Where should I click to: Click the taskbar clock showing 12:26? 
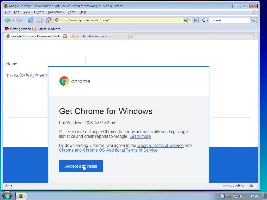click(254, 196)
